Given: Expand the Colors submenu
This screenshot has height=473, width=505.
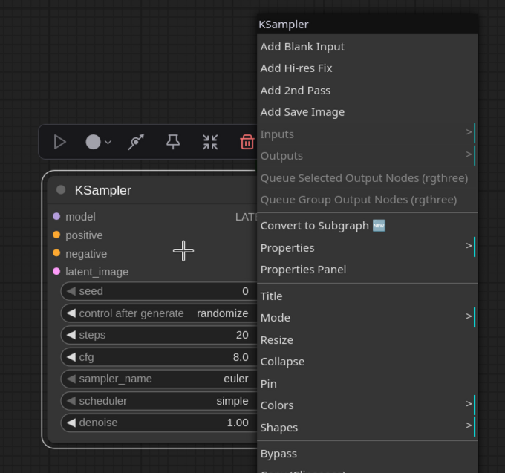Looking at the screenshot, I should pyautogui.click(x=367, y=405).
